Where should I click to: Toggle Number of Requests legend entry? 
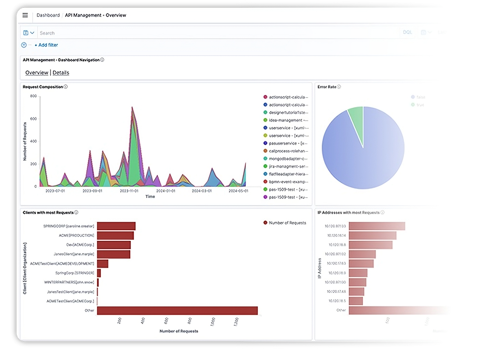point(285,223)
